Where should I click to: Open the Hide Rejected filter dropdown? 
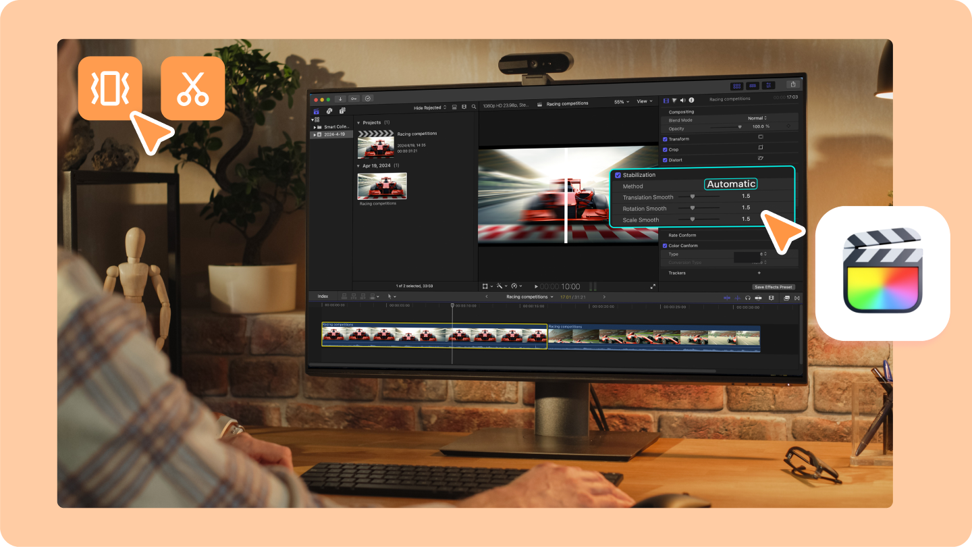pos(427,107)
